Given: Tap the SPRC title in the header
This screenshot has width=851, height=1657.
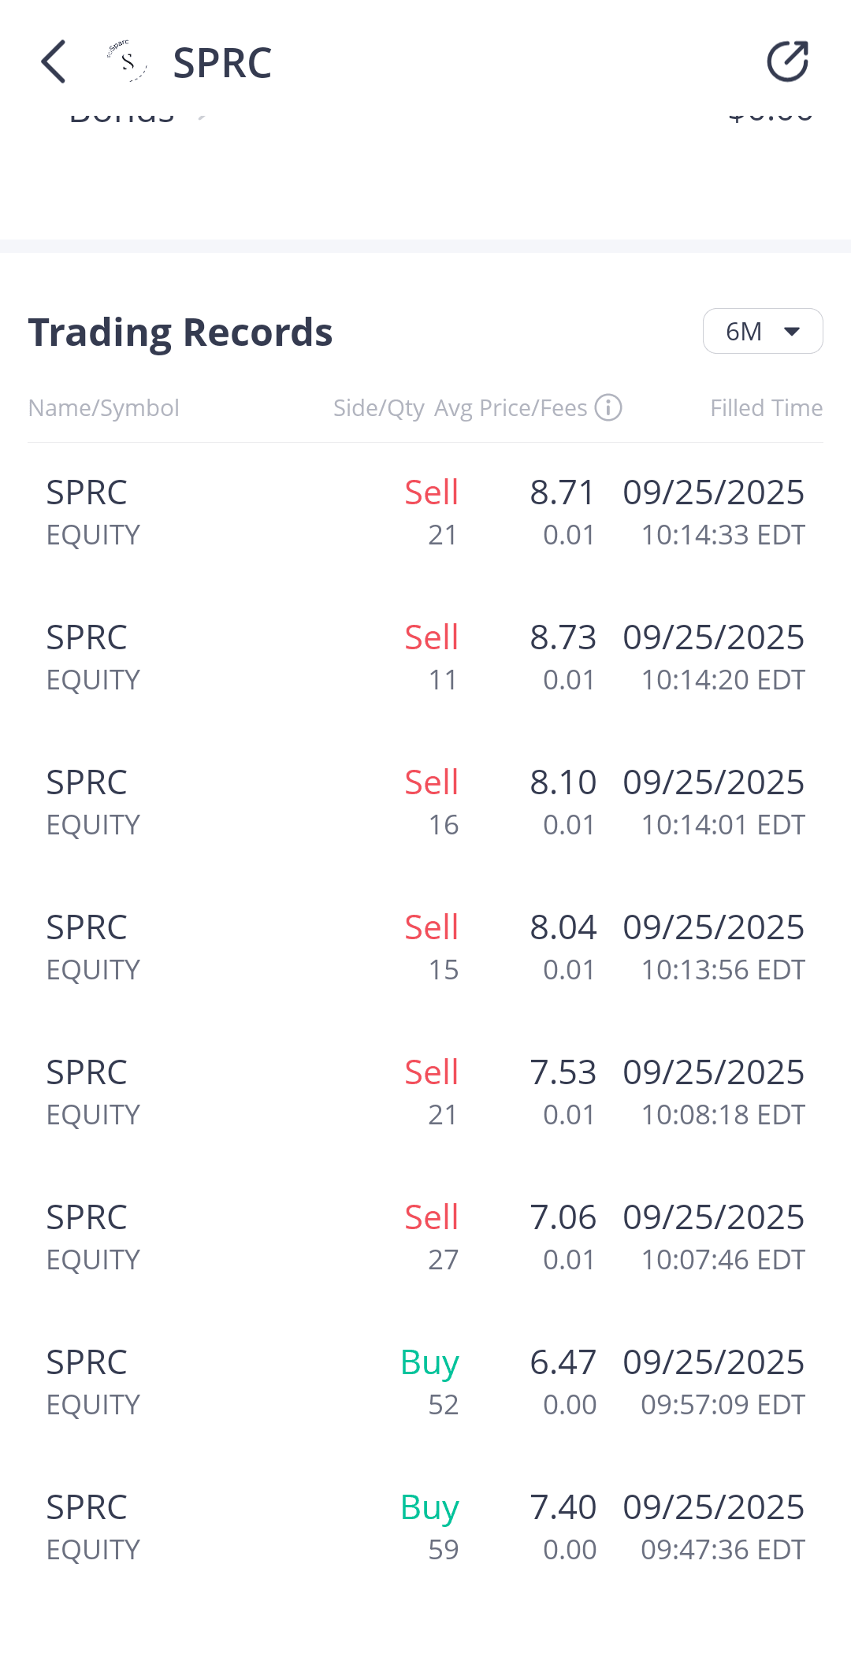Looking at the screenshot, I should click(222, 63).
